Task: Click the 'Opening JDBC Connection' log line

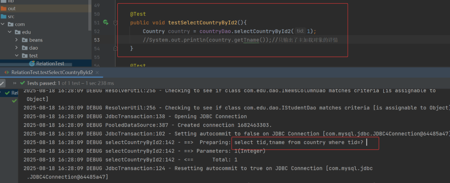Action: 135,116
